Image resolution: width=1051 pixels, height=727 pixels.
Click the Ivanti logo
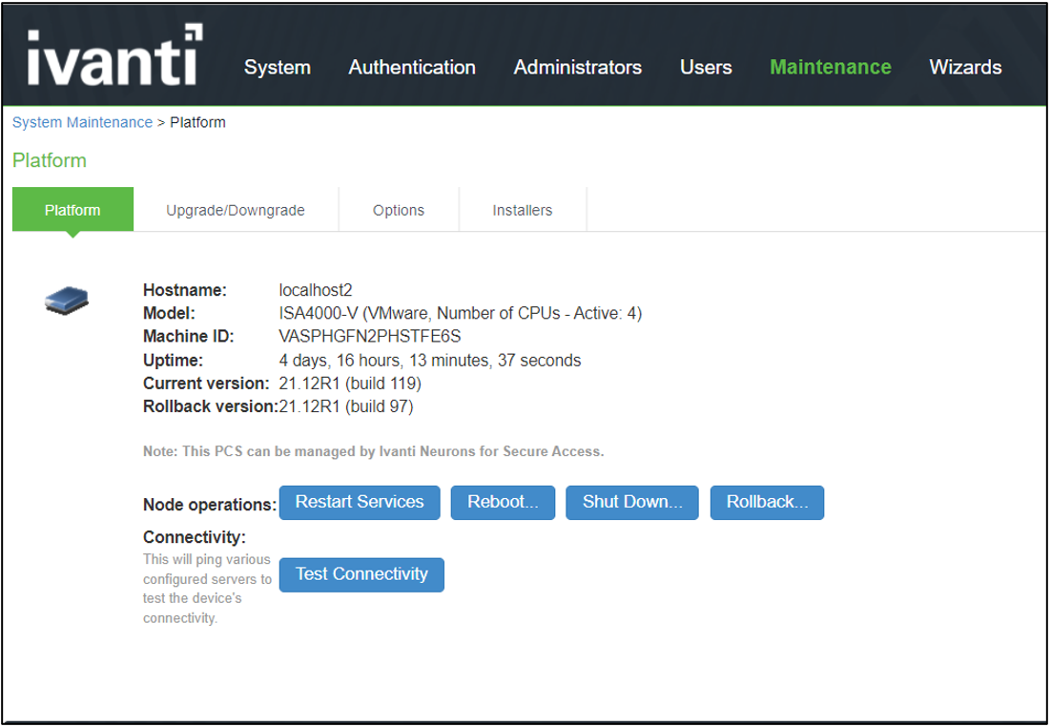coord(113,56)
